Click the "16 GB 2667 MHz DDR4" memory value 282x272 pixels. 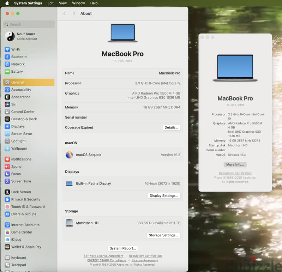pos(162,107)
